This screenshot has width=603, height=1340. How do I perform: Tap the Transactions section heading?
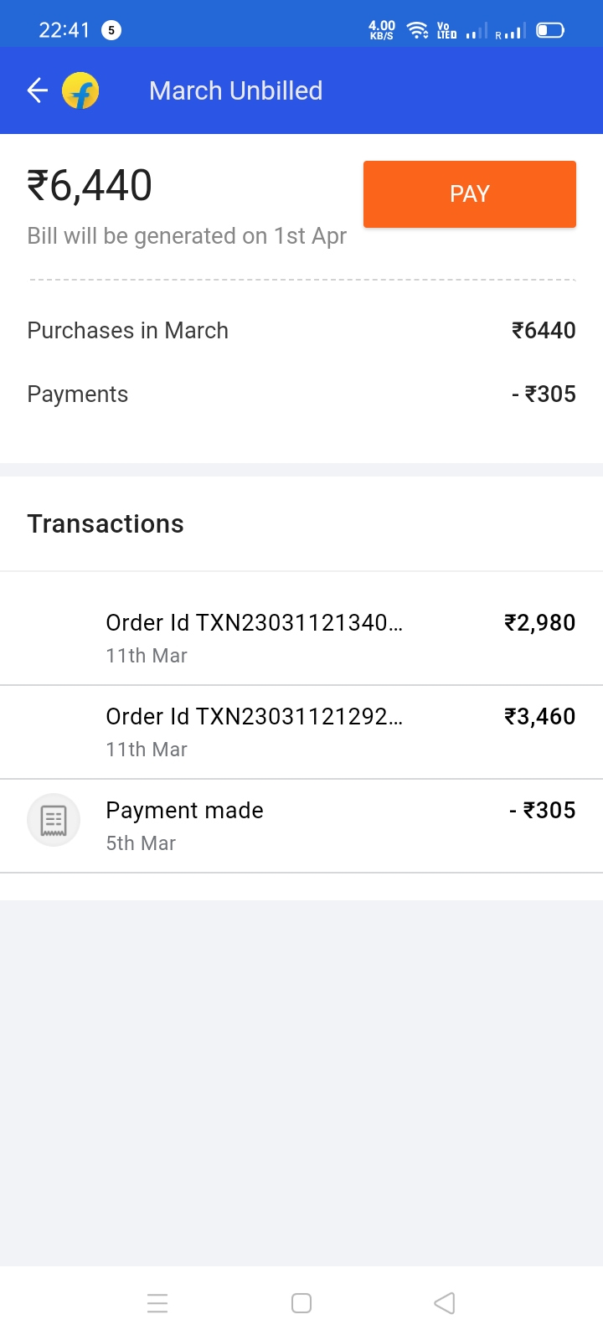coord(106,524)
